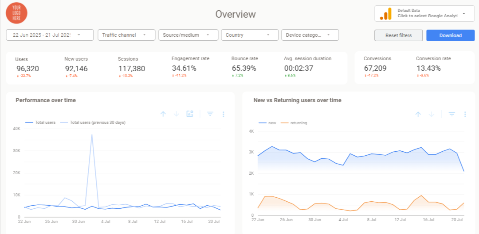Toggle 'Total users' legend series
This screenshot has width=479, height=234.
point(40,123)
